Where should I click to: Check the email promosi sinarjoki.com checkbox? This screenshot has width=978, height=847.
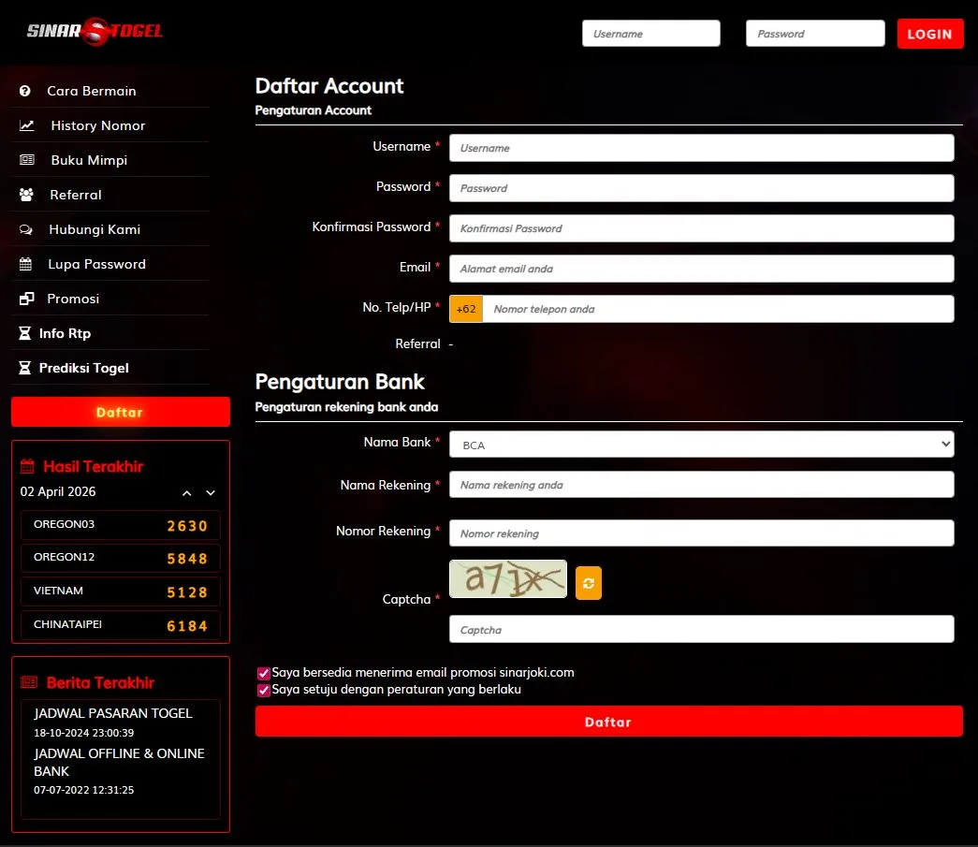pos(263,672)
